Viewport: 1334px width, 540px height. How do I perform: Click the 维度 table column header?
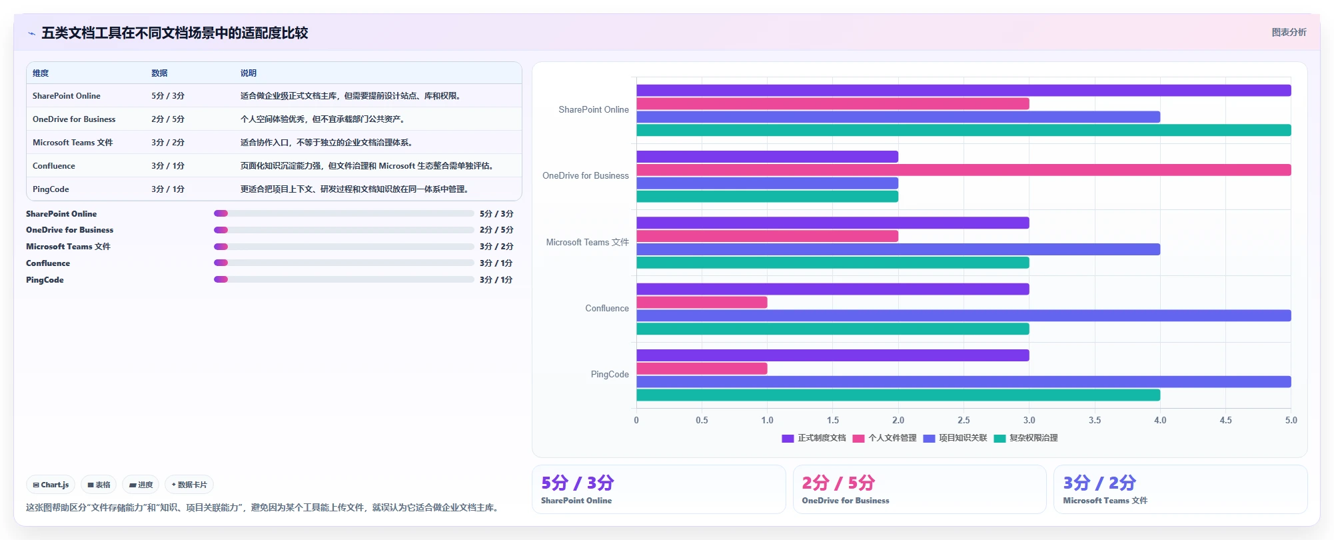click(x=41, y=73)
